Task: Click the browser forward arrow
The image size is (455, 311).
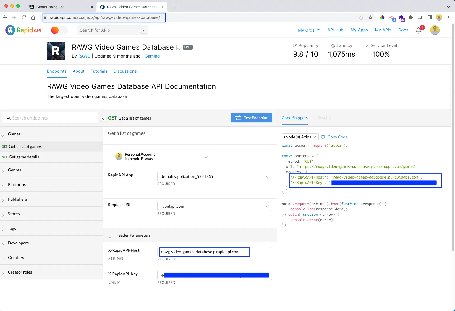Action: coord(14,17)
